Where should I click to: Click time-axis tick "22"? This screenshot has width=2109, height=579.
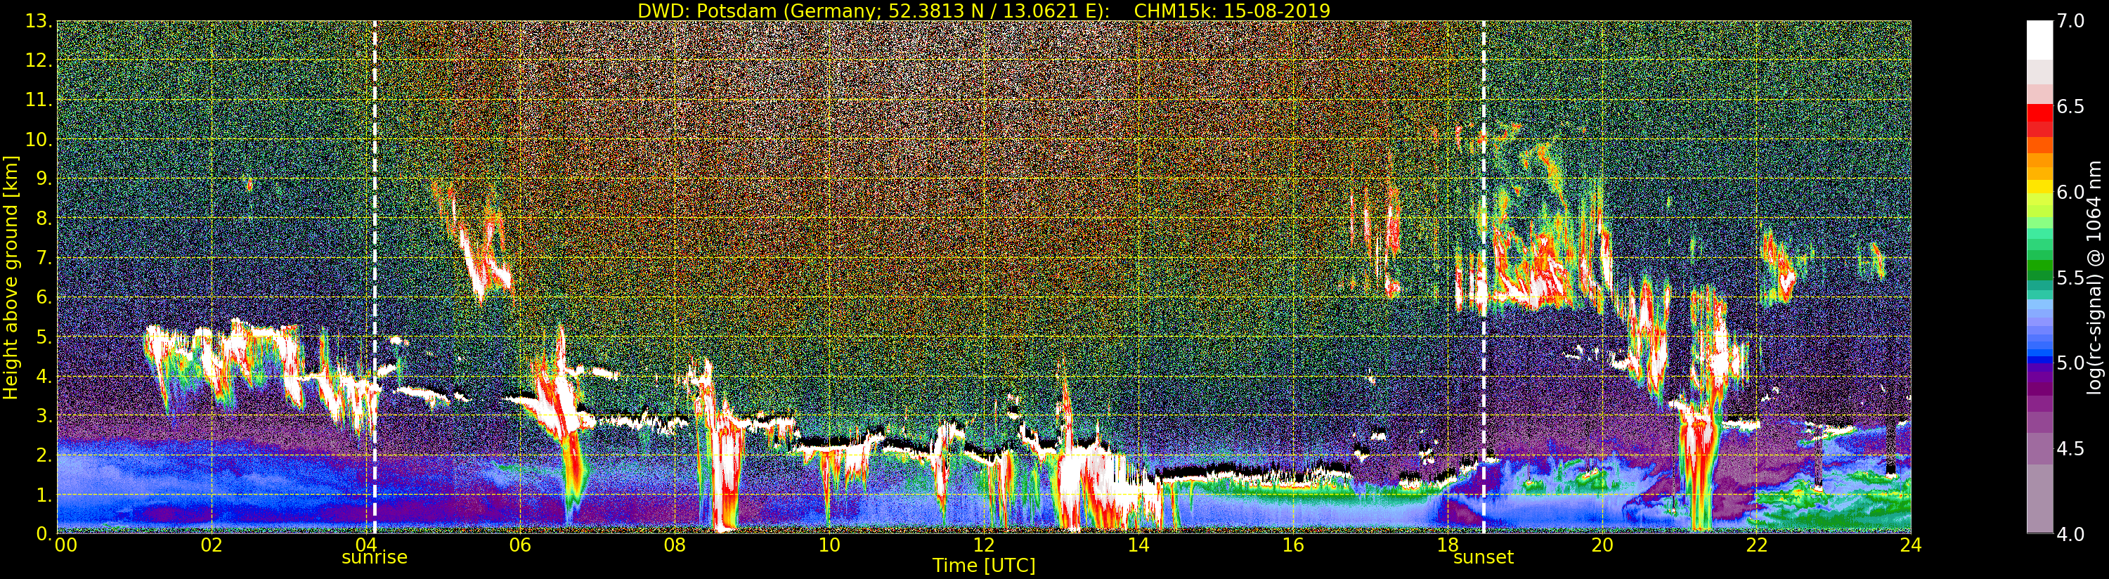pyautogui.click(x=1757, y=545)
